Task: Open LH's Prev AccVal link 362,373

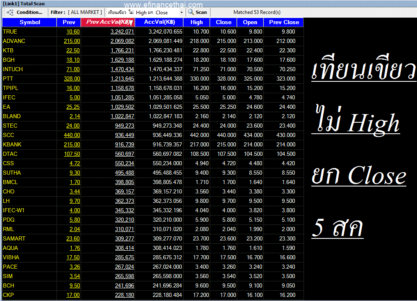Action: pyautogui.click(x=125, y=201)
